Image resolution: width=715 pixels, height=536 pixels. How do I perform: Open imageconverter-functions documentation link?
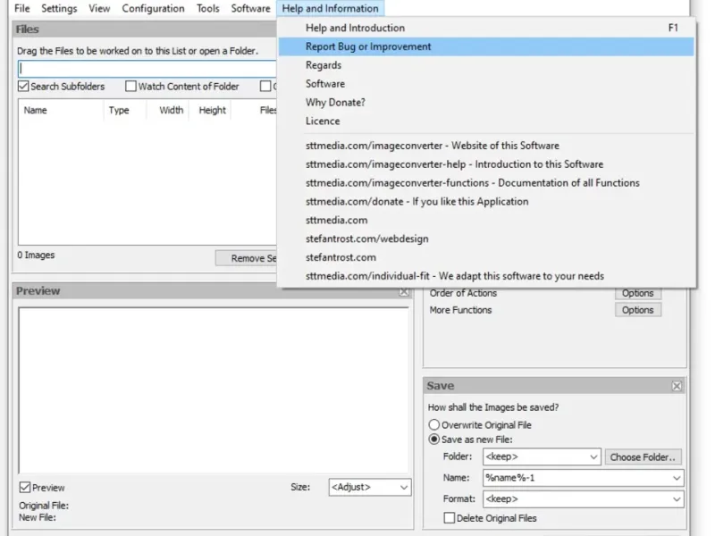click(x=486, y=183)
